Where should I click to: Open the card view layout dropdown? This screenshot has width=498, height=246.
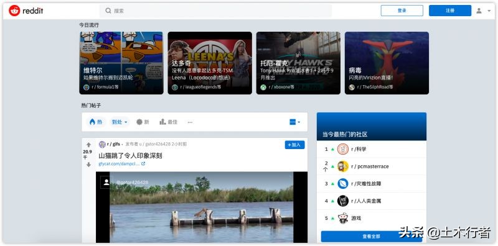tap(294, 122)
